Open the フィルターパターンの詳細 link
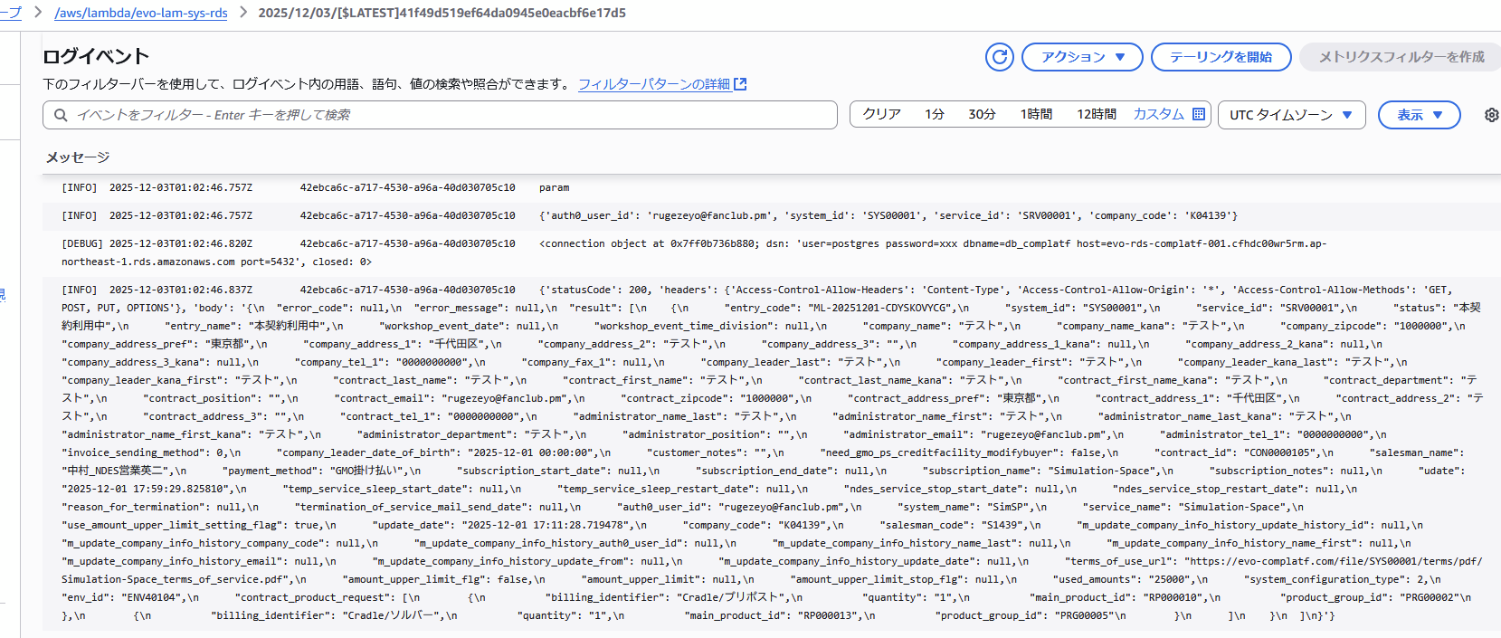This screenshot has height=638, width=1501. (x=654, y=84)
